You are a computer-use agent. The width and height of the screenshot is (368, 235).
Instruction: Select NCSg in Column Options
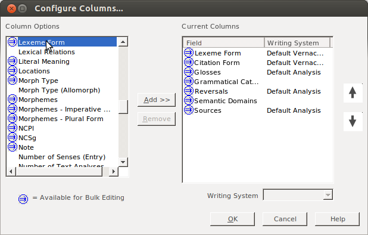click(27, 138)
